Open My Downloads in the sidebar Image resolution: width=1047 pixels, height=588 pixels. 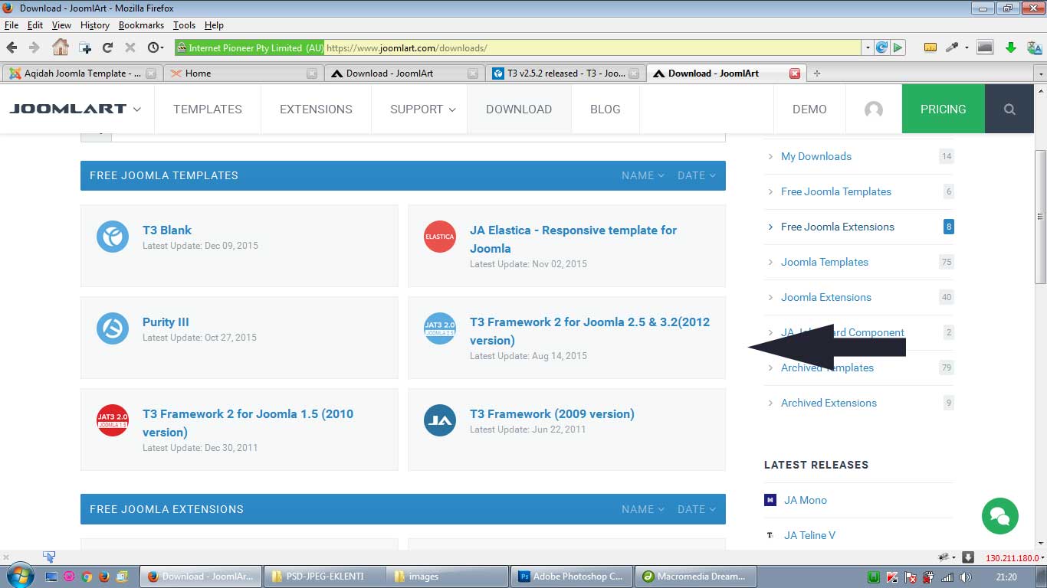816,156
